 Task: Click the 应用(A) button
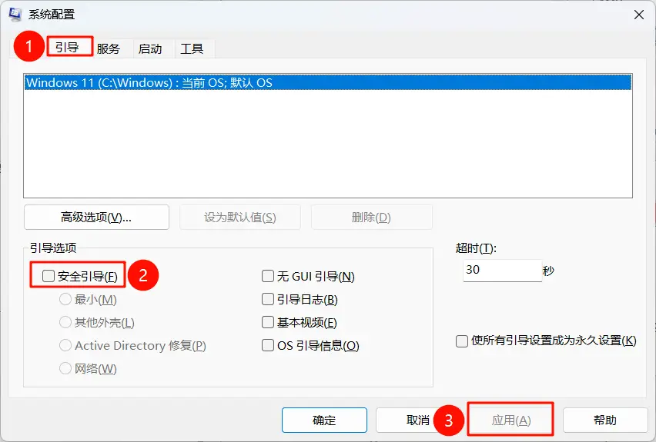click(511, 420)
